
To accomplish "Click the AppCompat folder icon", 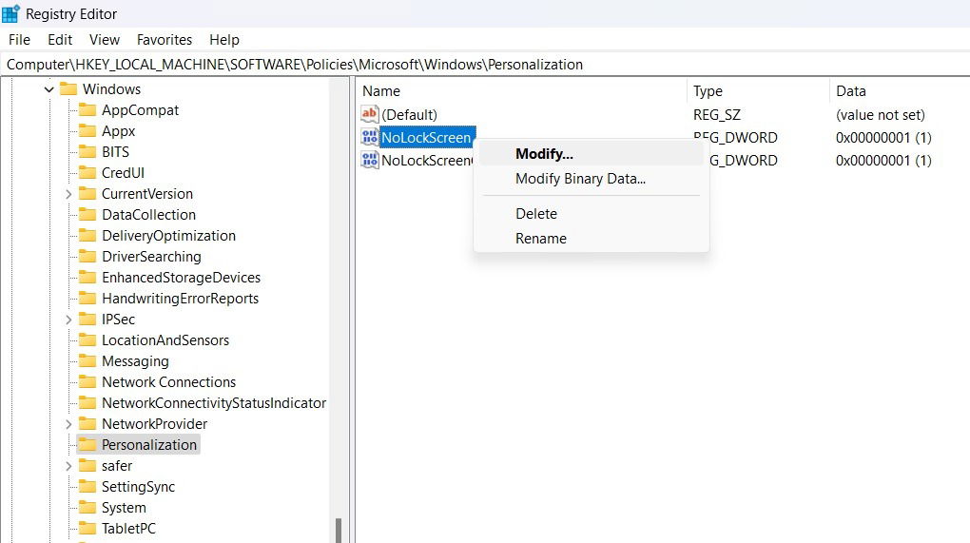I will tap(87, 110).
